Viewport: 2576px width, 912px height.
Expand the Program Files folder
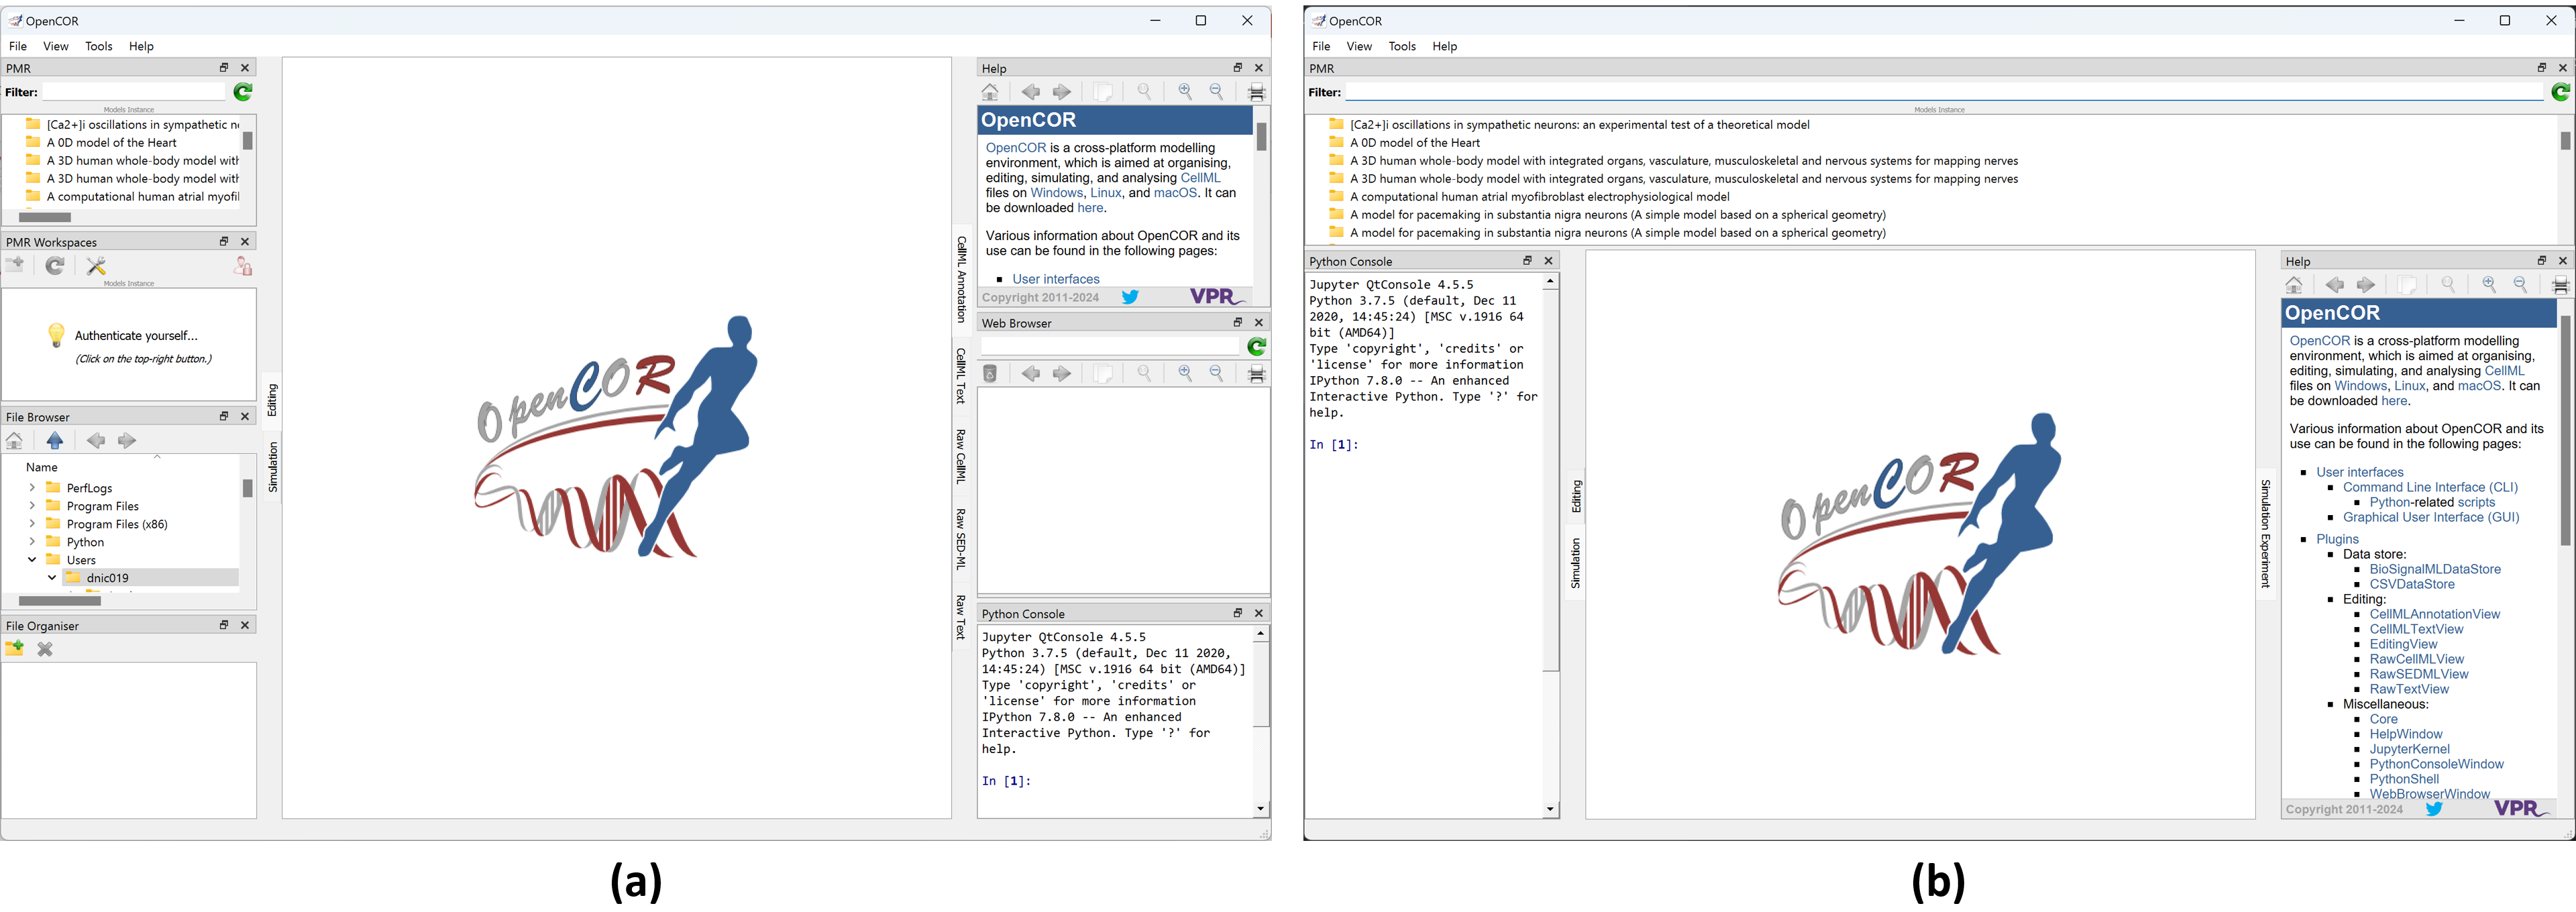[x=32, y=506]
